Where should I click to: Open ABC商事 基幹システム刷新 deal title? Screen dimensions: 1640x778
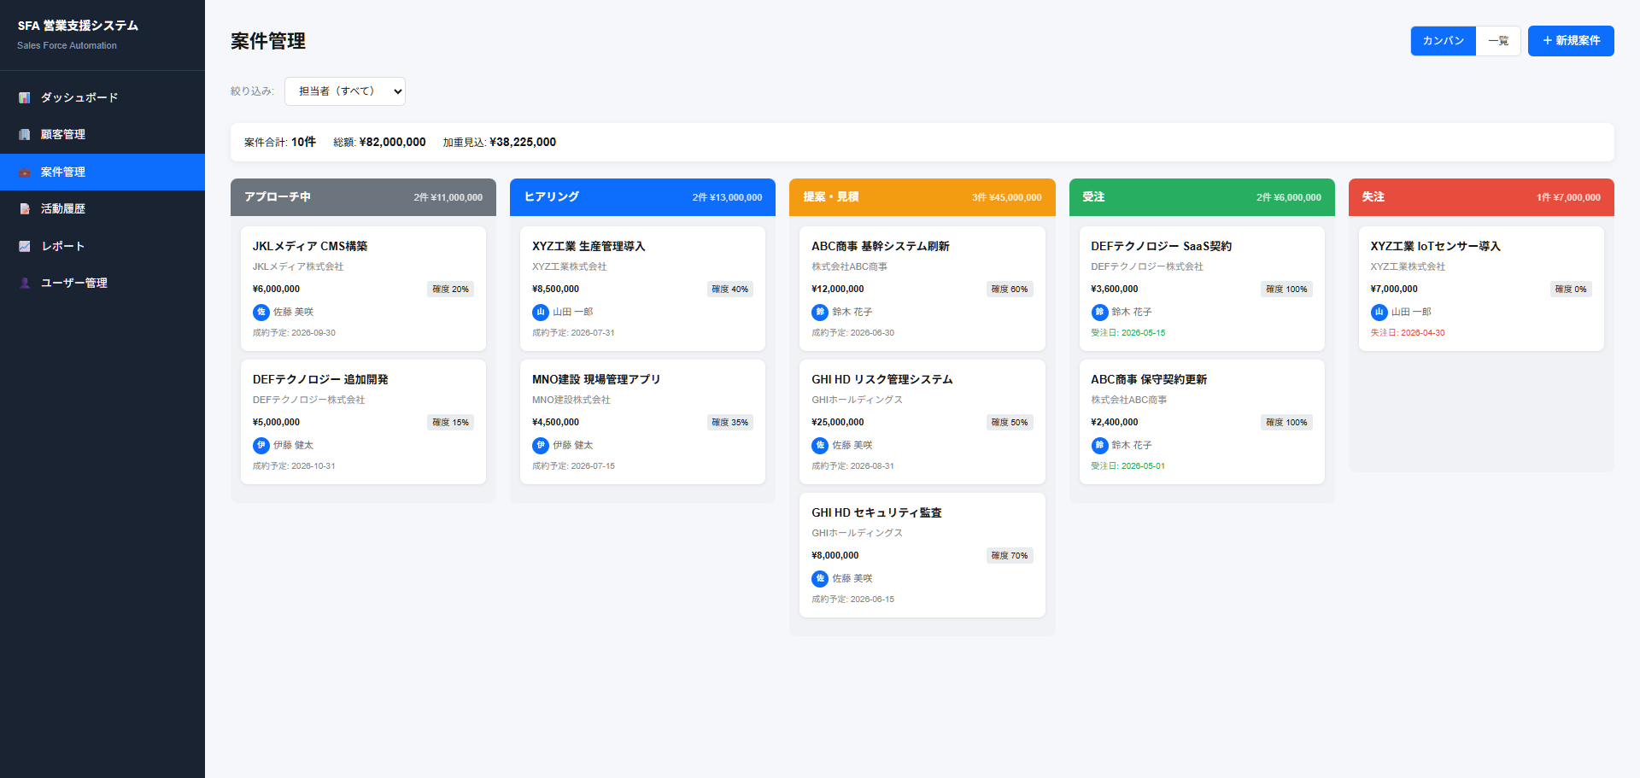[x=881, y=246]
